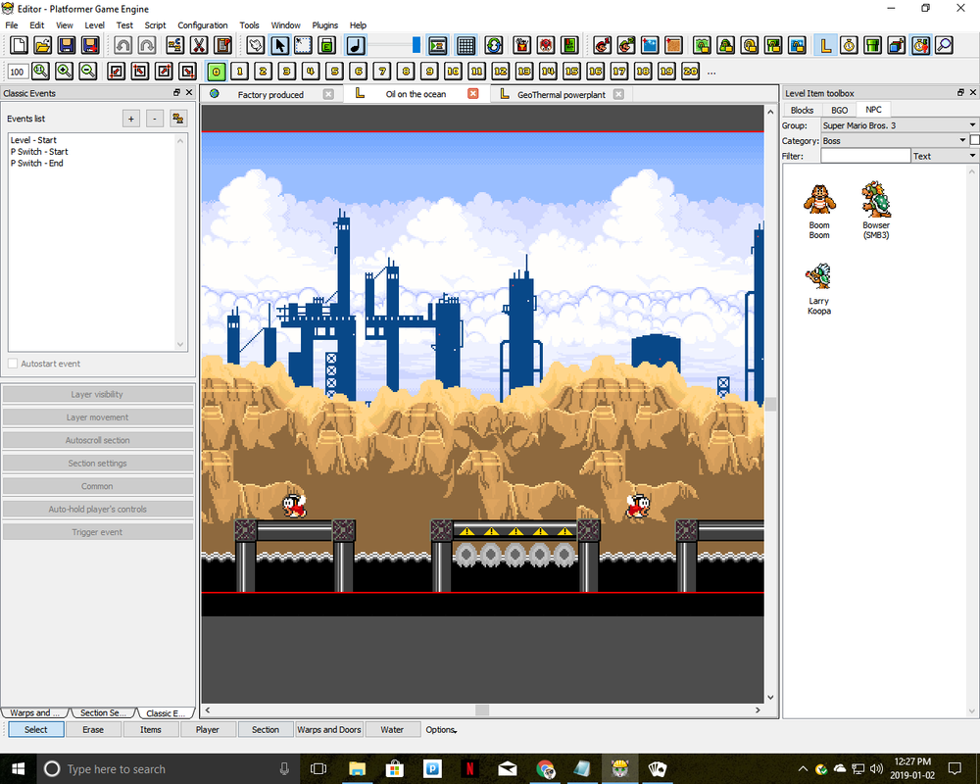
Task: Save the level with the floppy disk icon
Action: 67,45
